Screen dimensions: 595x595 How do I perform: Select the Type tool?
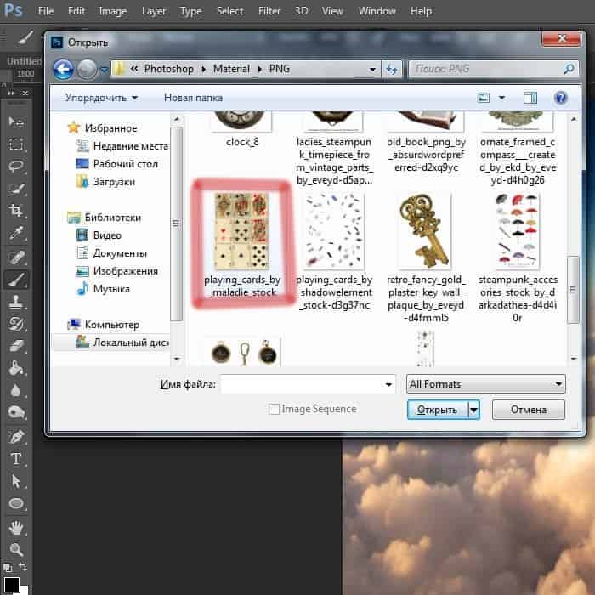(16, 459)
